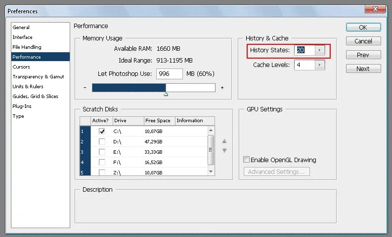Screen dimensions: 392x237
Task: Click scratch disk list scroll down arrow
Action: (x=211, y=171)
